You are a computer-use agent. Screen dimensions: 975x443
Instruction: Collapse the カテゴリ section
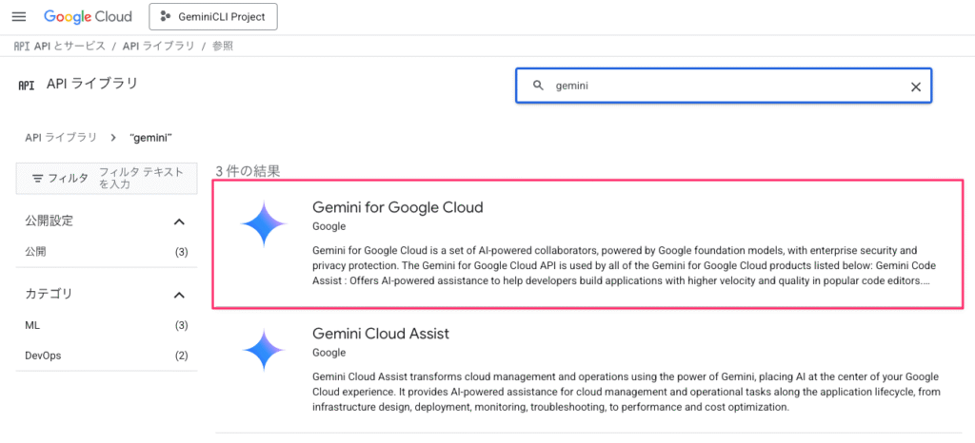pyautogui.click(x=179, y=295)
